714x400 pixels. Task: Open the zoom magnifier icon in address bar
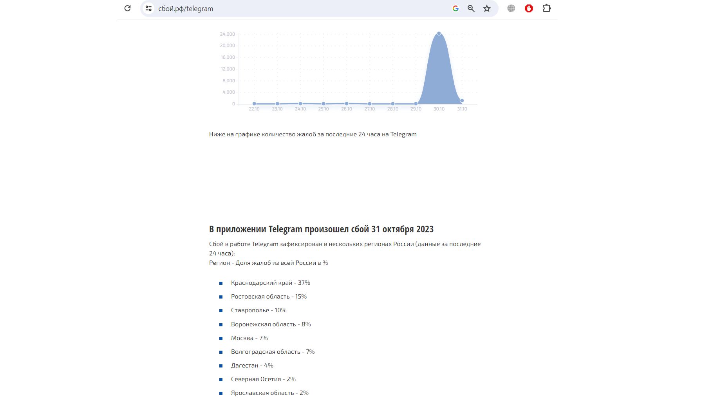pos(471,8)
